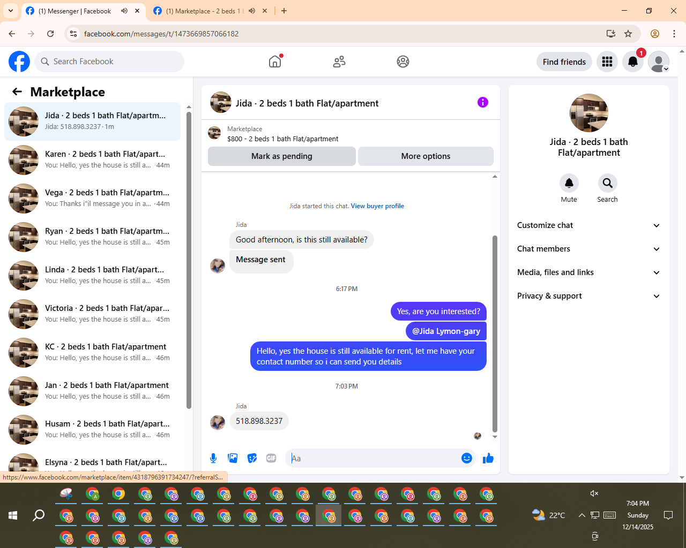Switch to the Messenger | Facebook tab

[75, 11]
